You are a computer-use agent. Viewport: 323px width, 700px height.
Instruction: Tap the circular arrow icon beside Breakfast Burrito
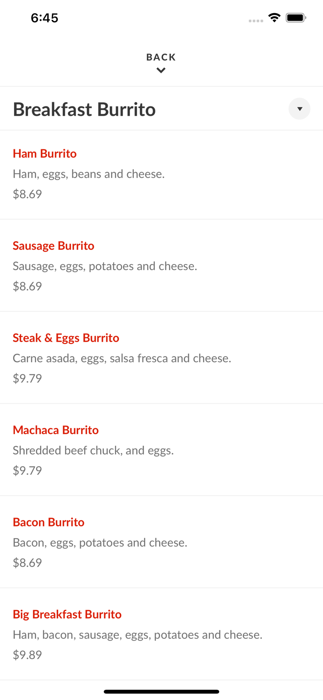coord(300,109)
